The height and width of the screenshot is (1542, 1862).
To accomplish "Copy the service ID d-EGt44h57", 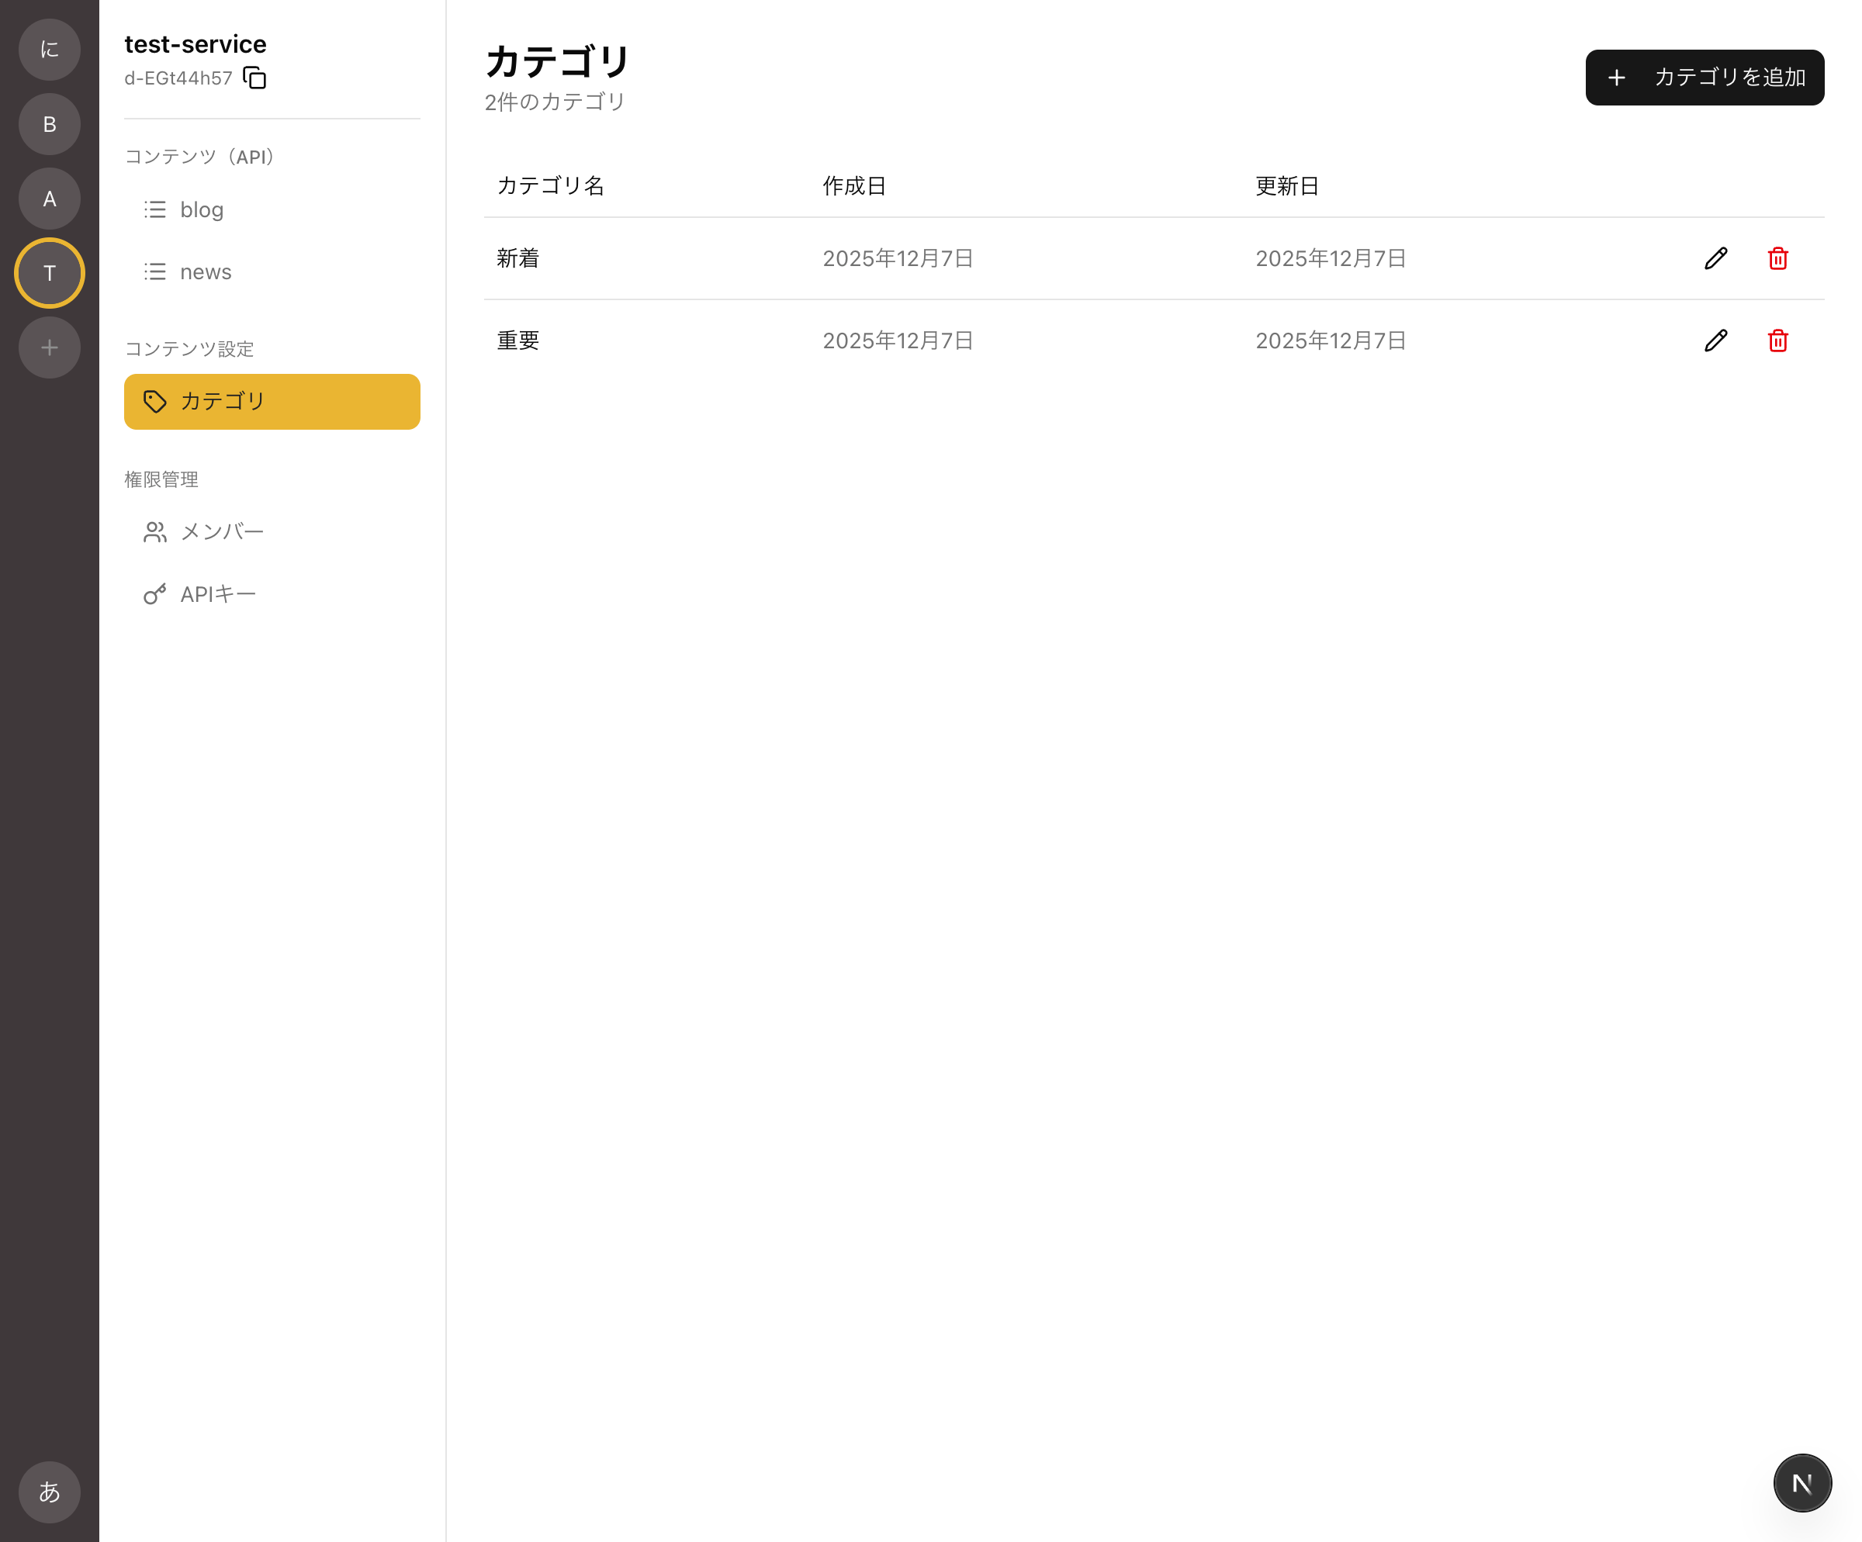I will coord(254,78).
